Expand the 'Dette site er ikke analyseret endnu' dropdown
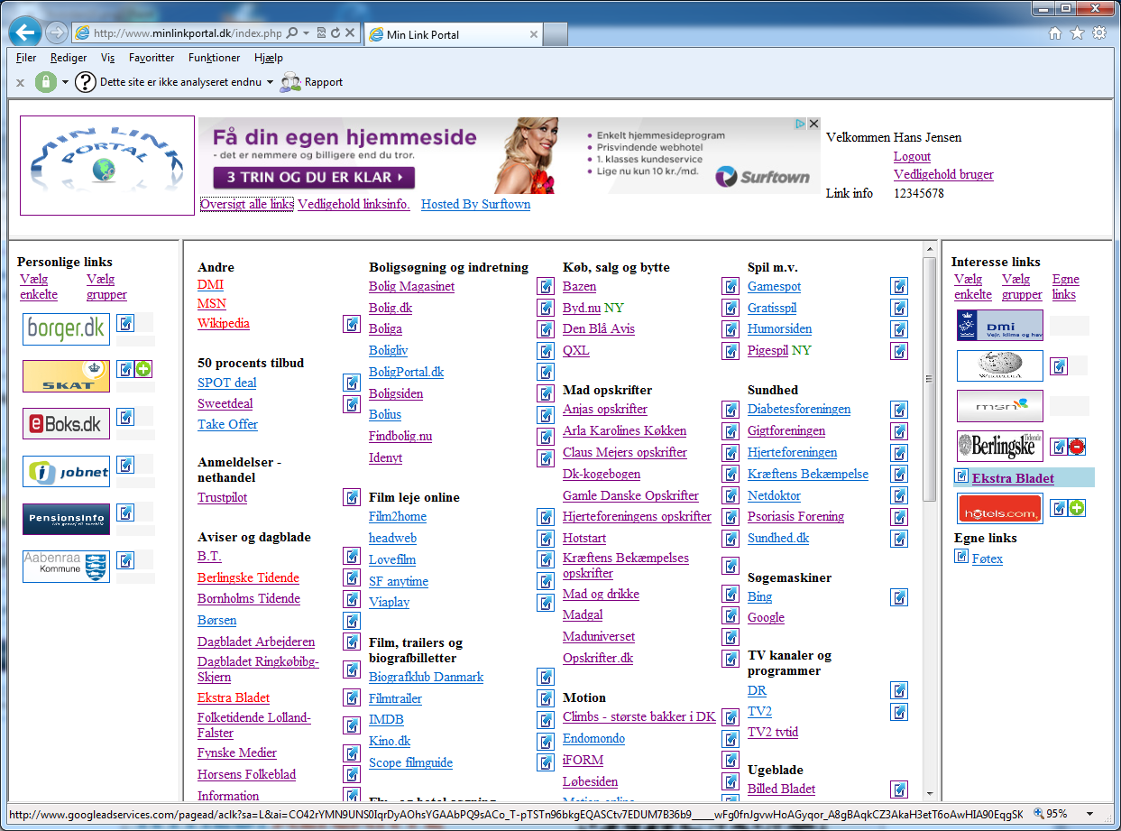The width and height of the screenshot is (1121, 831). point(270,82)
